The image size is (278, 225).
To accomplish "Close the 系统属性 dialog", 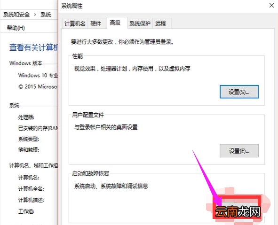I will click(271, 6).
